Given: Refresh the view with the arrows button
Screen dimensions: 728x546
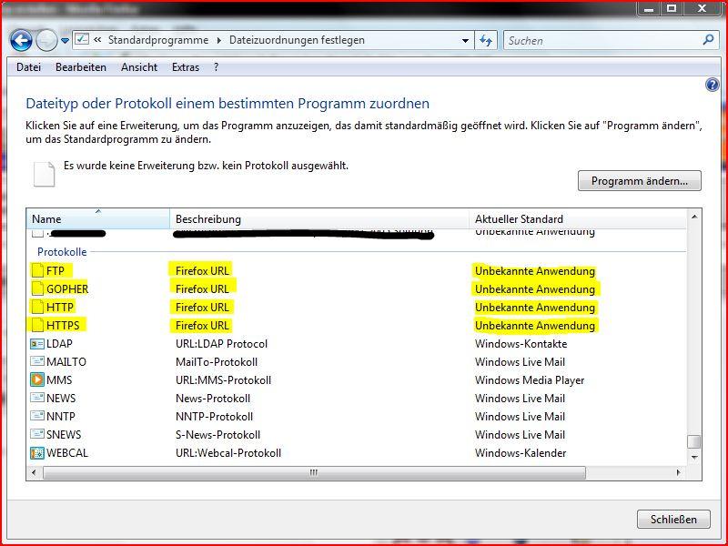Looking at the screenshot, I should pyautogui.click(x=486, y=40).
